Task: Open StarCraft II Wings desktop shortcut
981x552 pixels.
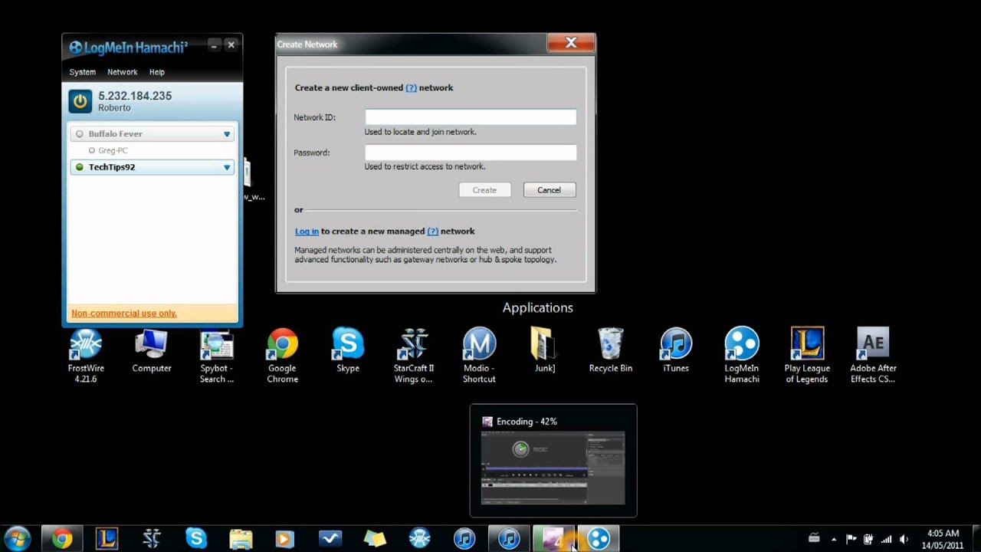Action: 414,355
